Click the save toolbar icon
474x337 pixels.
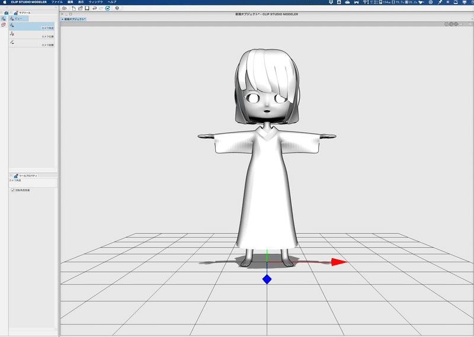pos(87,8)
